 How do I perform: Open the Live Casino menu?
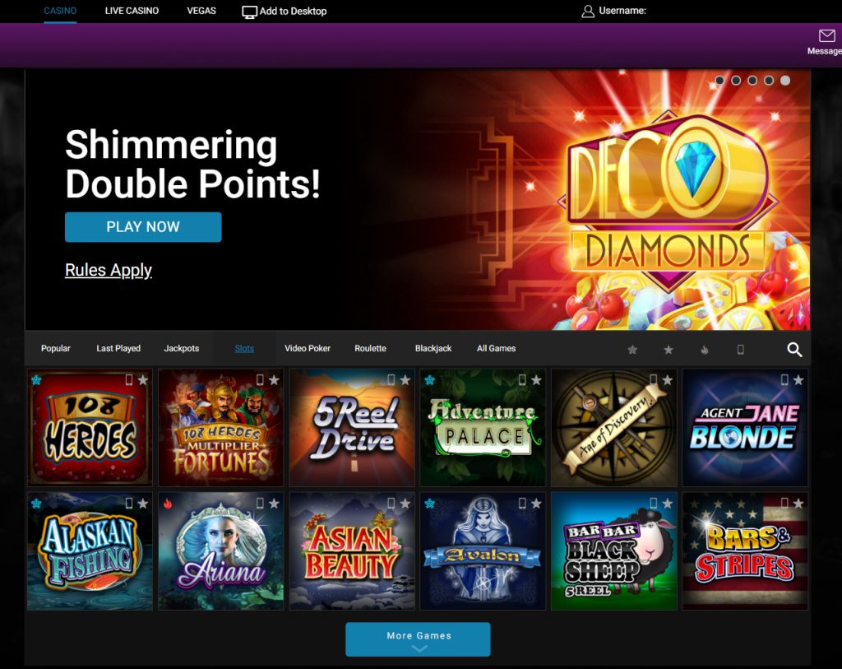click(132, 11)
